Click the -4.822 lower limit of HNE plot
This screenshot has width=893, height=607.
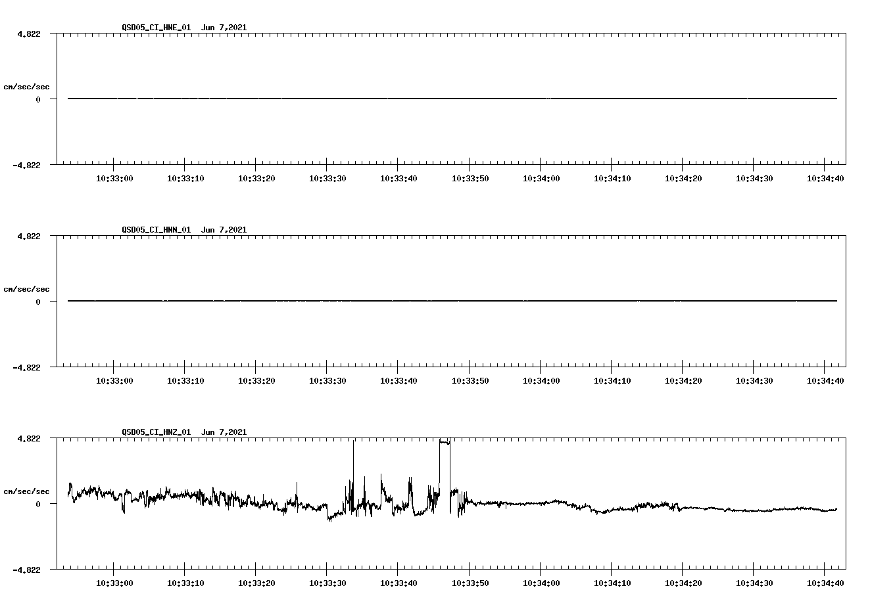click(x=26, y=165)
